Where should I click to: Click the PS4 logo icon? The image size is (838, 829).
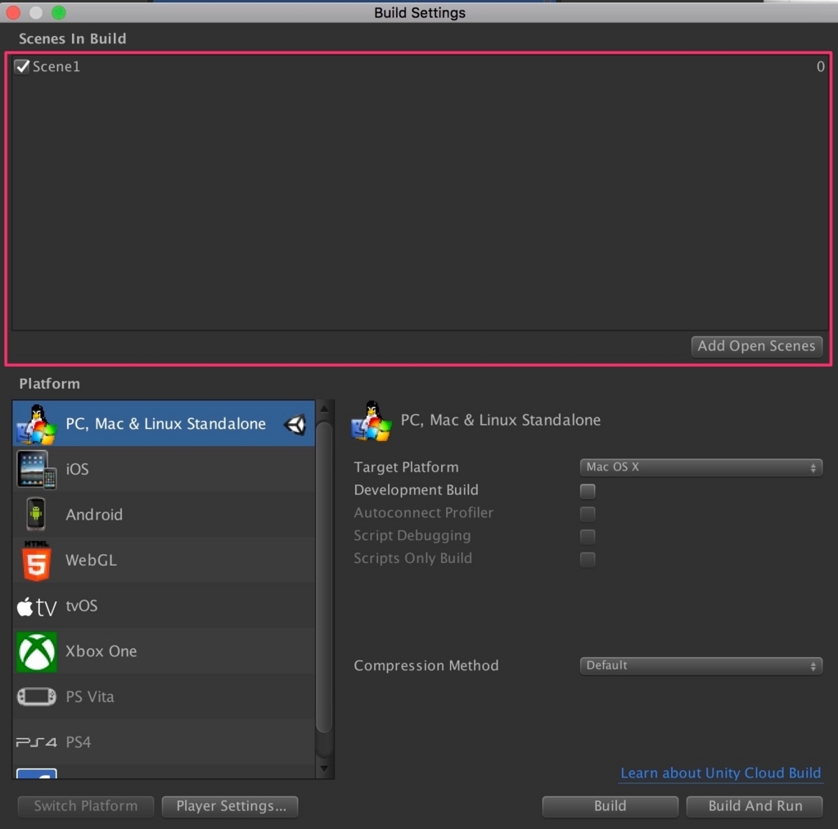coord(36,742)
